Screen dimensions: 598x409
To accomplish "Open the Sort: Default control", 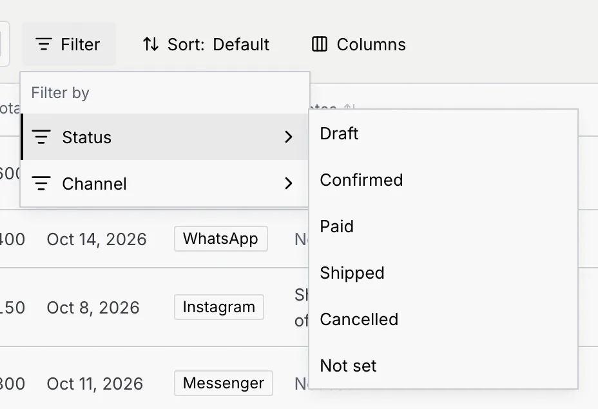I will click(206, 45).
